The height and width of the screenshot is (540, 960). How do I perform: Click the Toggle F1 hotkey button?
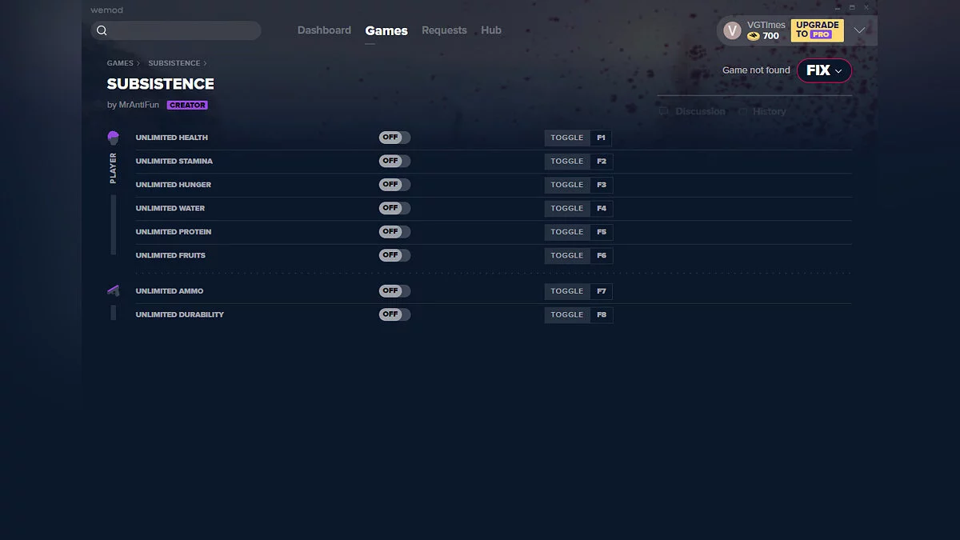578,138
